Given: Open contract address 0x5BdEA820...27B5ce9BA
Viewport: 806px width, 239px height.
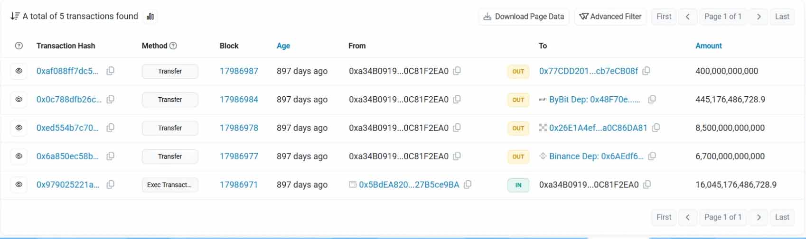Looking at the screenshot, I should pyautogui.click(x=409, y=184).
